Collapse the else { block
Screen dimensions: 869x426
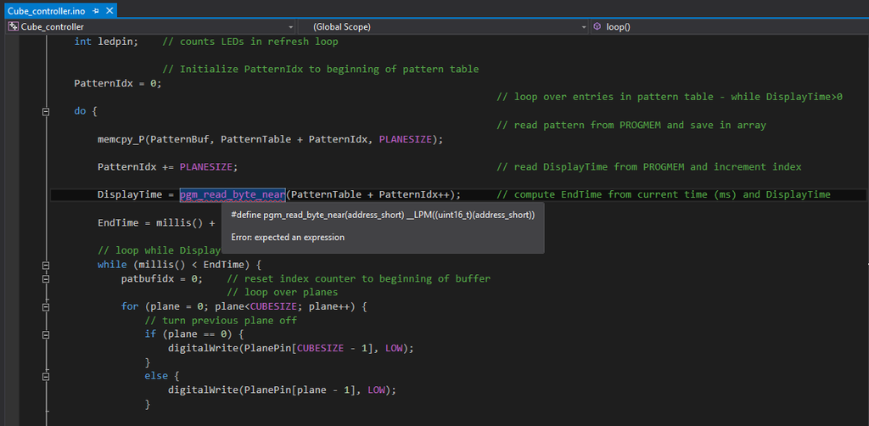[46, 376]
